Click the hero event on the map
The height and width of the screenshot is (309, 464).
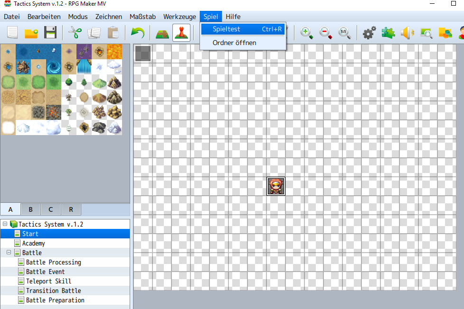coord(276,186)
